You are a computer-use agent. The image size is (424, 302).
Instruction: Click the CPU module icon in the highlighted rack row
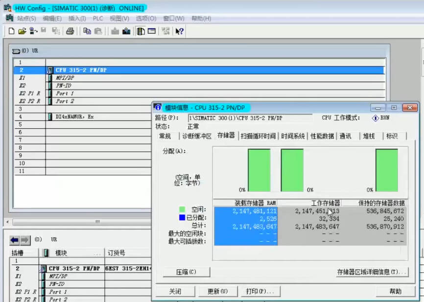50,70
